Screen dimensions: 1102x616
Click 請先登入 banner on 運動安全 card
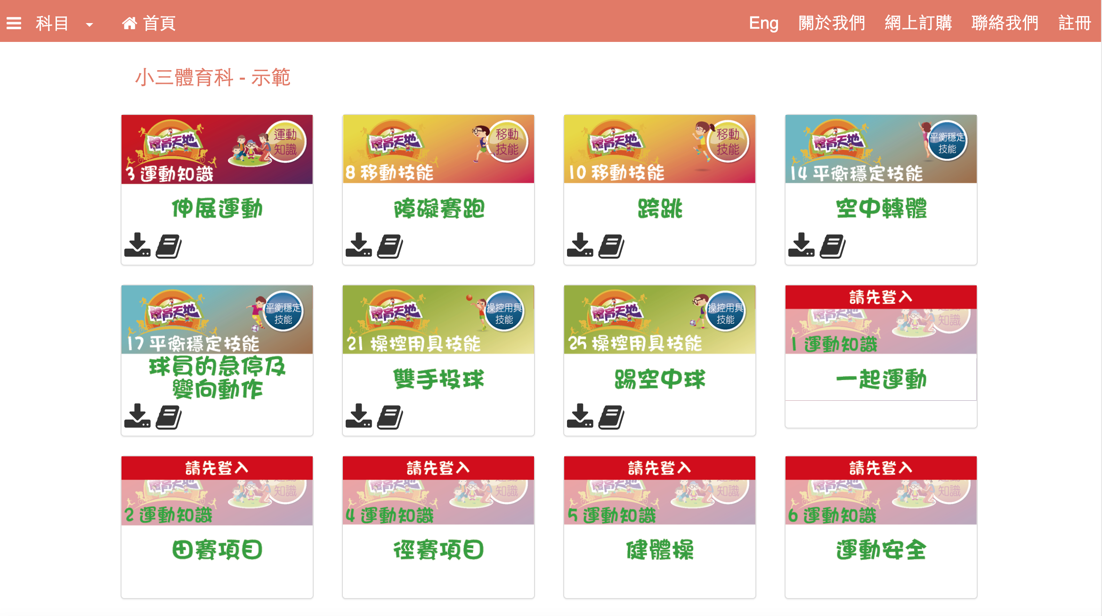pos(881,468)
